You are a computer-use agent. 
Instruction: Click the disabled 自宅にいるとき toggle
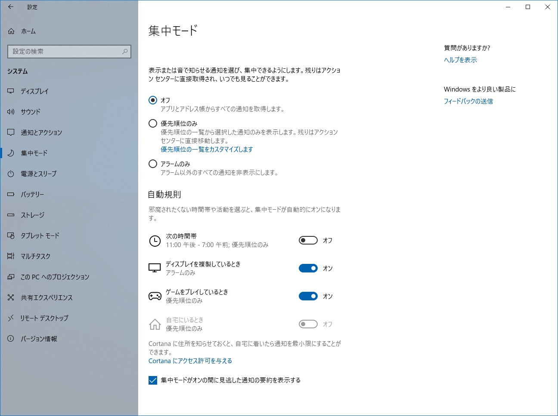(x=308, y=324)
